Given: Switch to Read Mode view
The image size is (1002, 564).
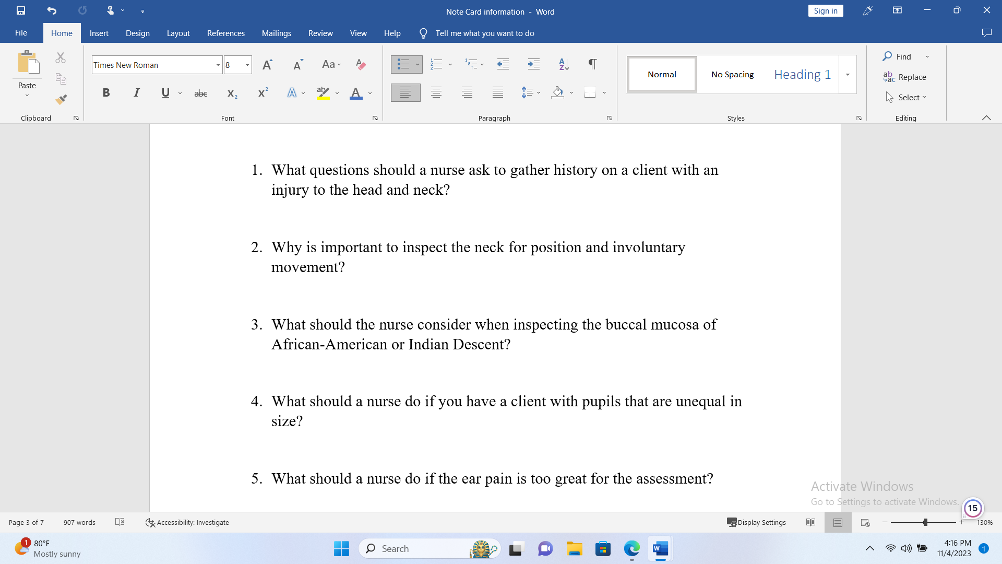Looking at the screenshot, I should (x=810, y=522).
